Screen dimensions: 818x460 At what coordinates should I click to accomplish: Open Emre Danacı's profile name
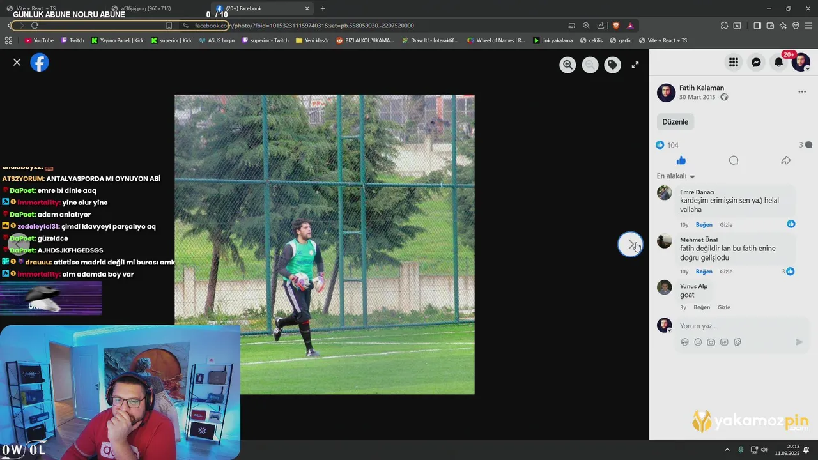click(x=697, y=192)
